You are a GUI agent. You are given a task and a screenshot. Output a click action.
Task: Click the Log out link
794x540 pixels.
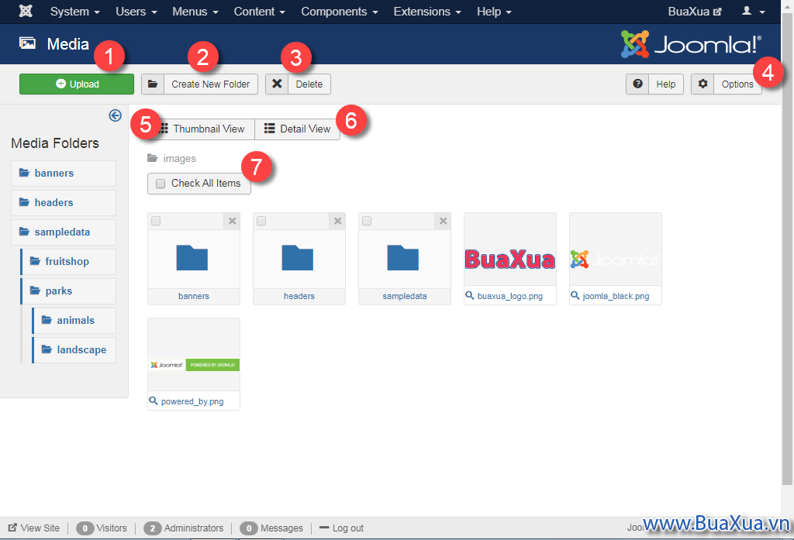click(341, 528)
